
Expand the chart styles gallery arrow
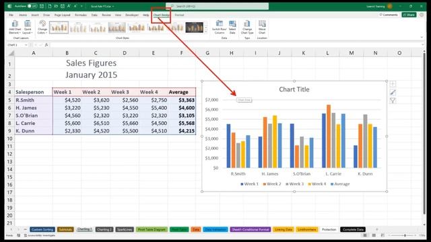pos(206,32)
